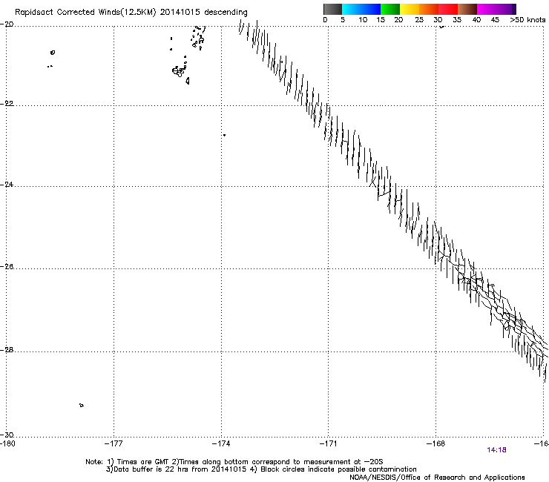Click the small island outline south of -28 latitude
The height and width of the screenshot is (482, 549).
point(81,406)
